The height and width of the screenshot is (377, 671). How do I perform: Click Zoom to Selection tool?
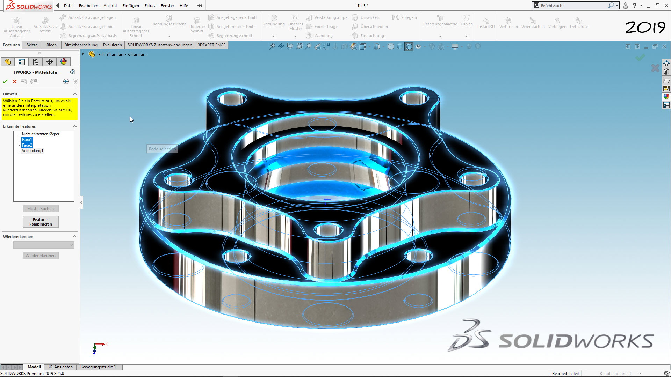tap(308, 46)
